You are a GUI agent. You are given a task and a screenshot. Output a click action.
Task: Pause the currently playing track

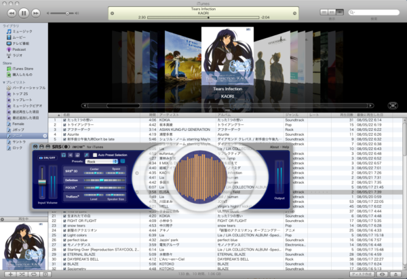coord(24,13)
